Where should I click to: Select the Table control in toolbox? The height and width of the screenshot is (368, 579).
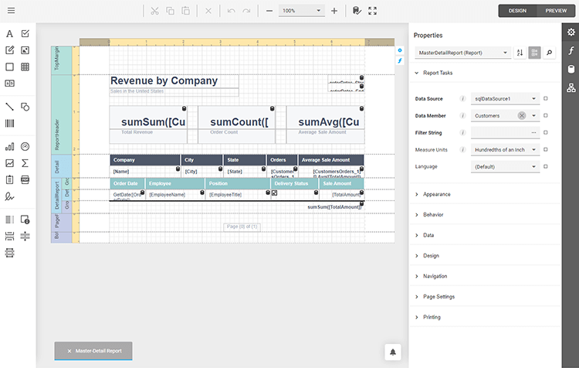(x=25, y=67)
